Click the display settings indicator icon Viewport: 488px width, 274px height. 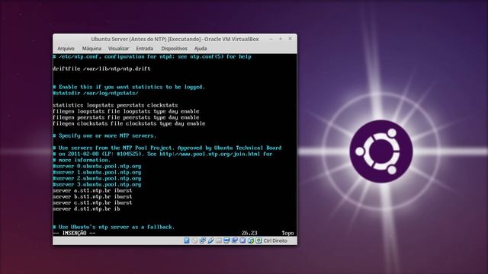(226, 241)
